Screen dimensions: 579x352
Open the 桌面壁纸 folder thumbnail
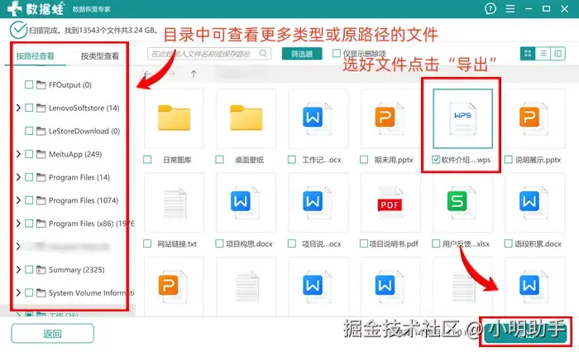246,118
